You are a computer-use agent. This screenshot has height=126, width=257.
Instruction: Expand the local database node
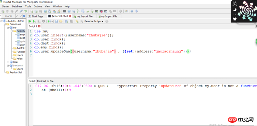click(8, 62)
